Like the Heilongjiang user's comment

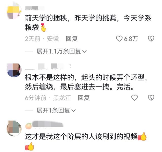point(134,98)
